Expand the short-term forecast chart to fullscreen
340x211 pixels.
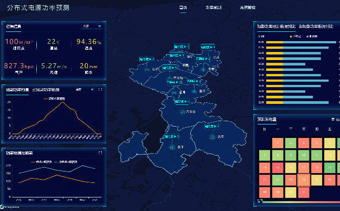click(100, 90)
